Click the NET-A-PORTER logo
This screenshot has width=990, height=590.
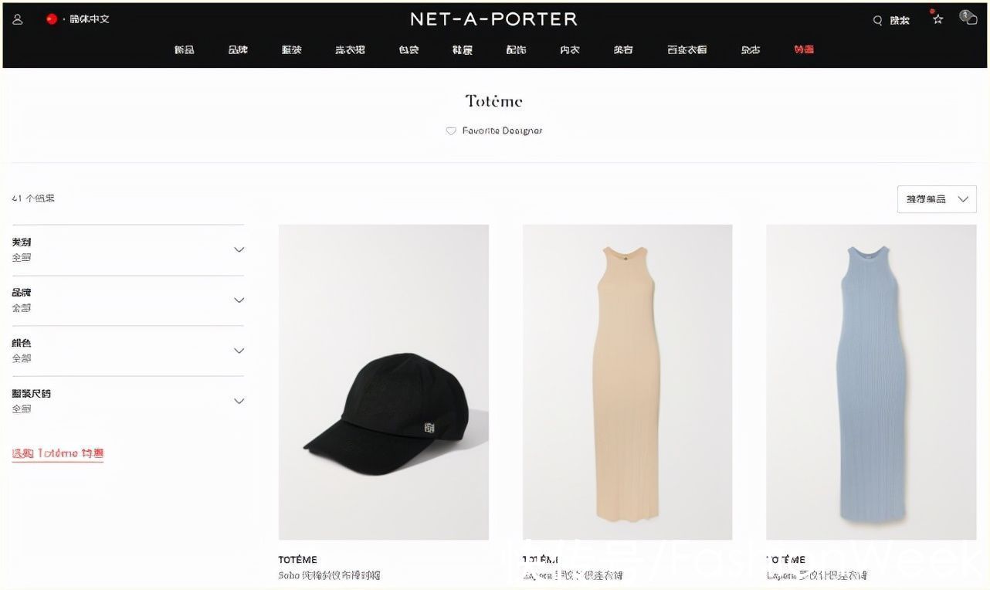coord(493,19)
